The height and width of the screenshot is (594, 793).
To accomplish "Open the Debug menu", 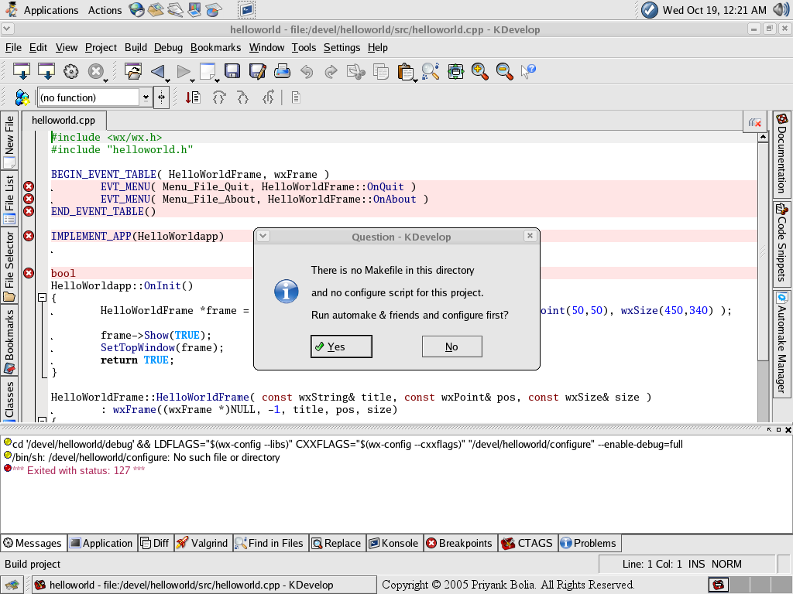I will (168, 47).
